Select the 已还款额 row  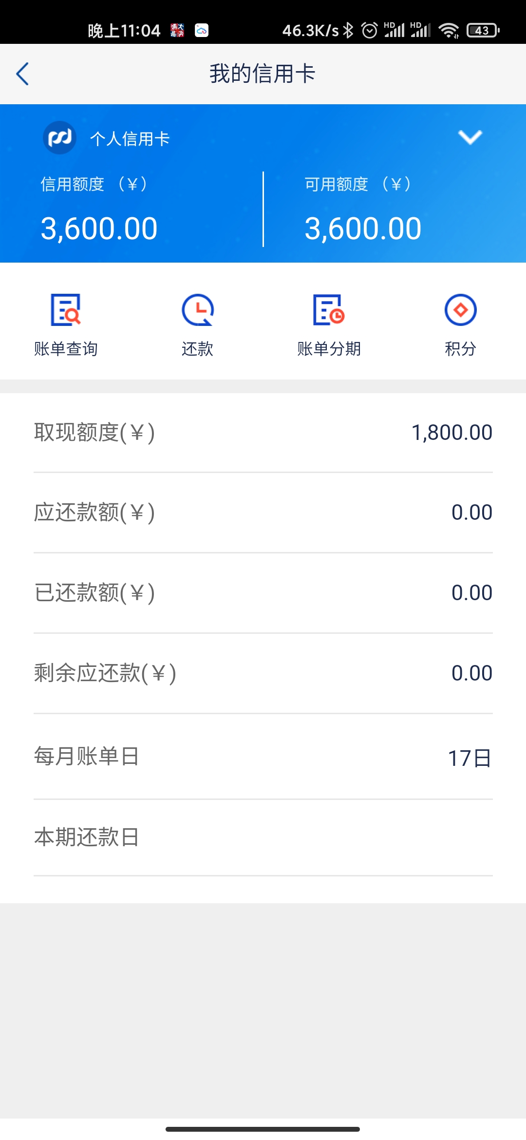(x=263, y=593)
